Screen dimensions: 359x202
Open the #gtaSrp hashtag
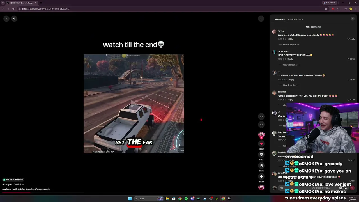pos(22,189)
